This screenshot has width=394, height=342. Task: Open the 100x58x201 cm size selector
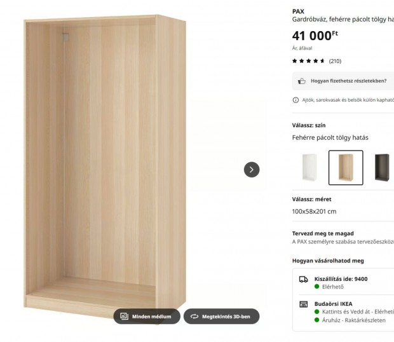click(x=314, y=212)
